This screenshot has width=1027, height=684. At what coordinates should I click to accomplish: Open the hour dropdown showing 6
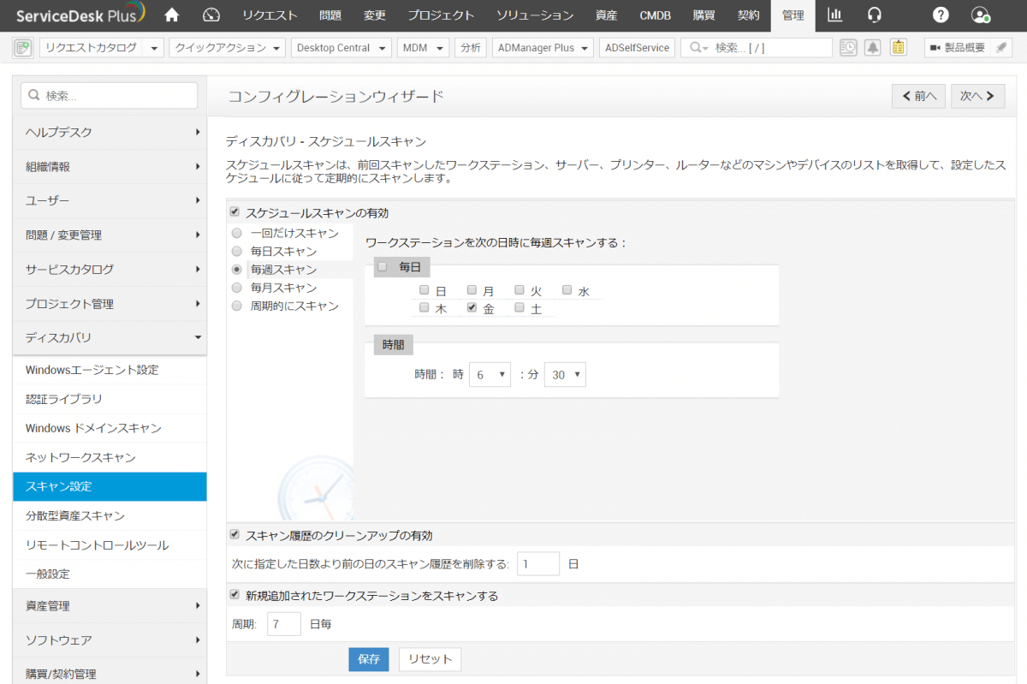490,374
